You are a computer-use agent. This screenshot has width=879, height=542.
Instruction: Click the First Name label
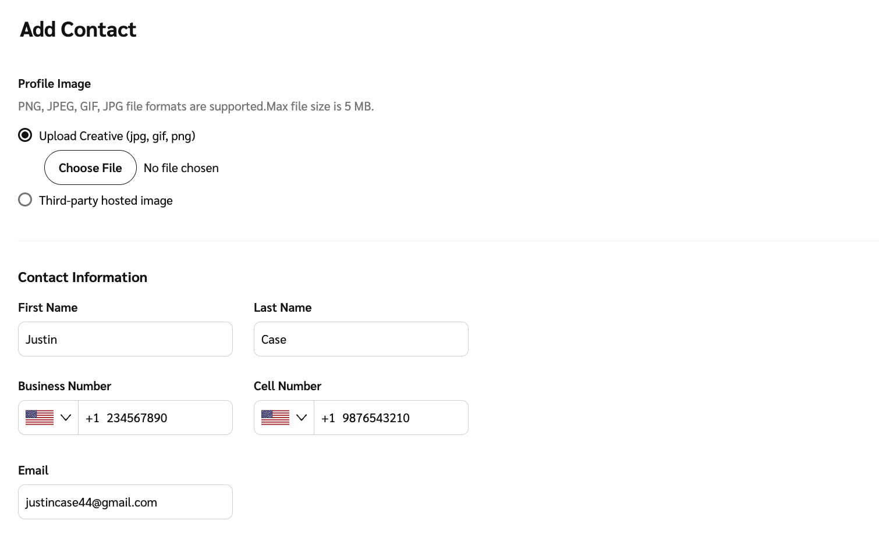click(x=48, y=308)
